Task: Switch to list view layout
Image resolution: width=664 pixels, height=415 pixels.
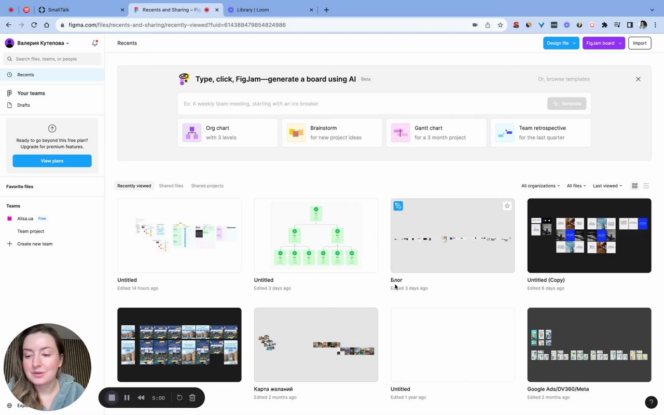Action: click(646, 186)
